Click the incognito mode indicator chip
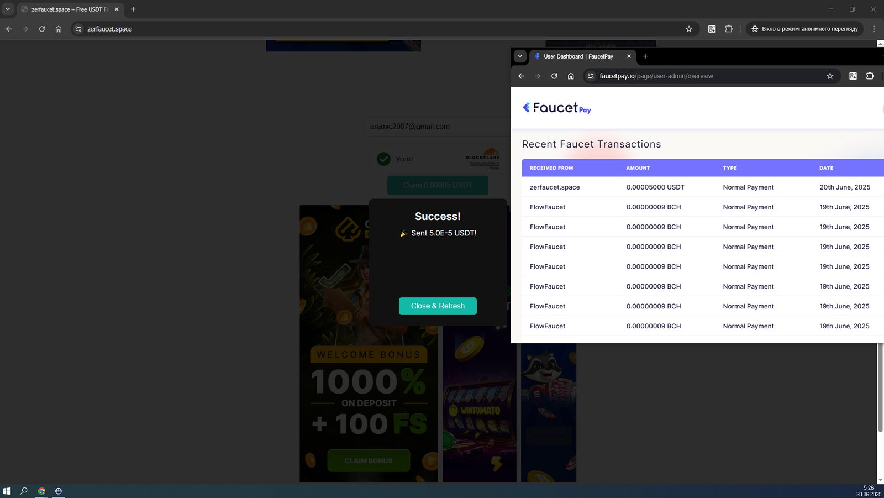The height and width of the screenshot is (498, 884). (804, 29)
